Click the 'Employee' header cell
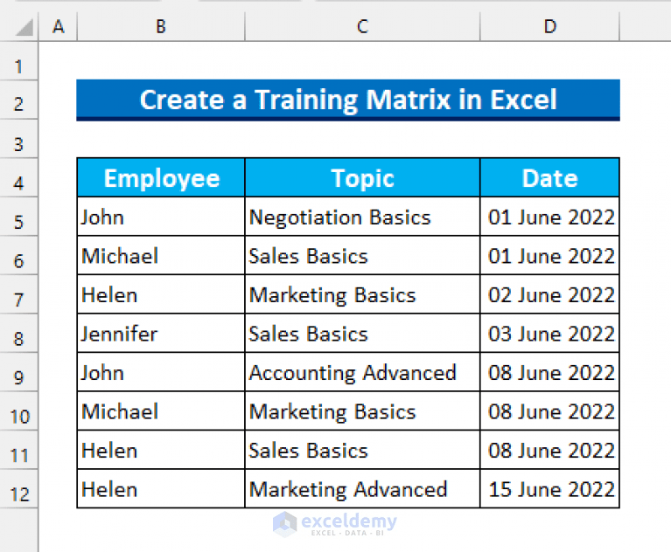This screenshot has height=552, width=671. (161, 177)
